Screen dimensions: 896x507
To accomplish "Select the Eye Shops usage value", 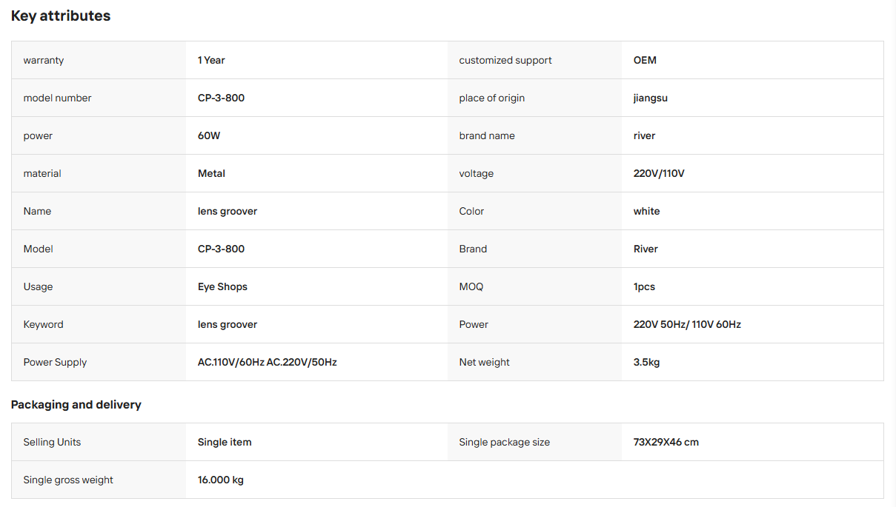I will coord(222,286).
